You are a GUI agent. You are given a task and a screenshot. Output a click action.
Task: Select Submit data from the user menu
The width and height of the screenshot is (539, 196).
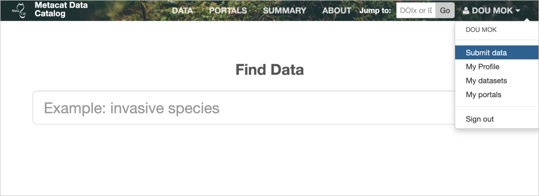click(x=486, y=53)
